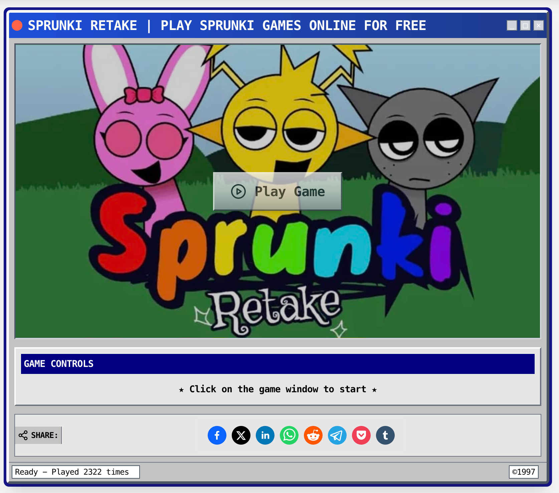Image resolution: width=559 pixels, height=493 pixels.
Task: Share via Telegram icon
Action: (x=337, y=435)
